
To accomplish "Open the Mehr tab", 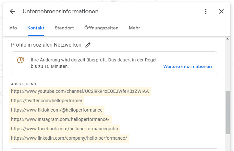I will [x=134, y=28].
